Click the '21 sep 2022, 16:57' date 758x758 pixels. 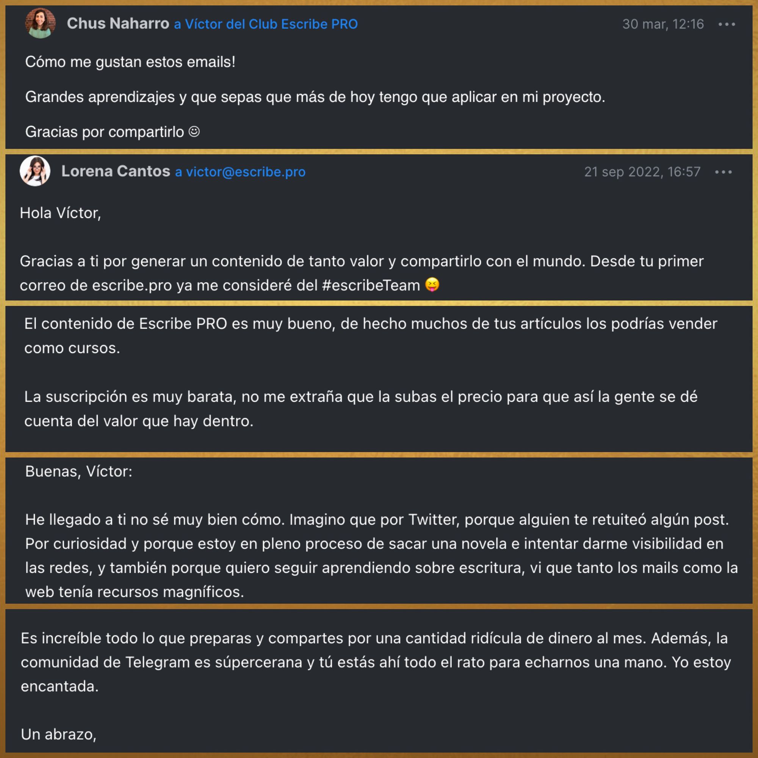point(642,172)
